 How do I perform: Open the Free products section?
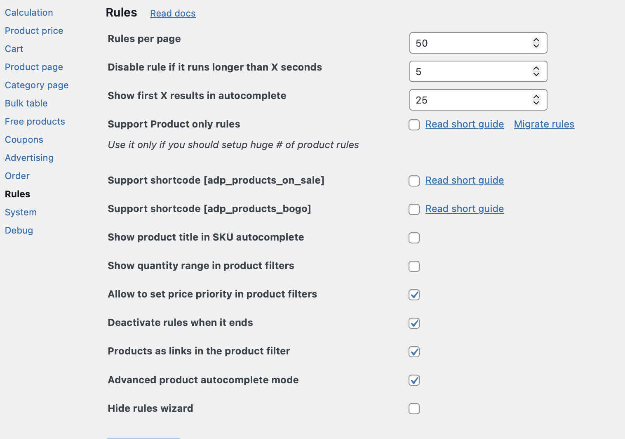(35, 121)
